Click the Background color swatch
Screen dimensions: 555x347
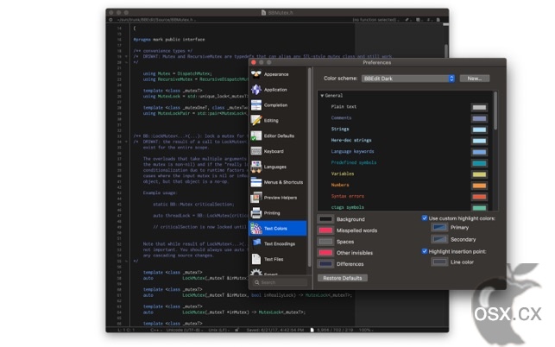[325, 219]
